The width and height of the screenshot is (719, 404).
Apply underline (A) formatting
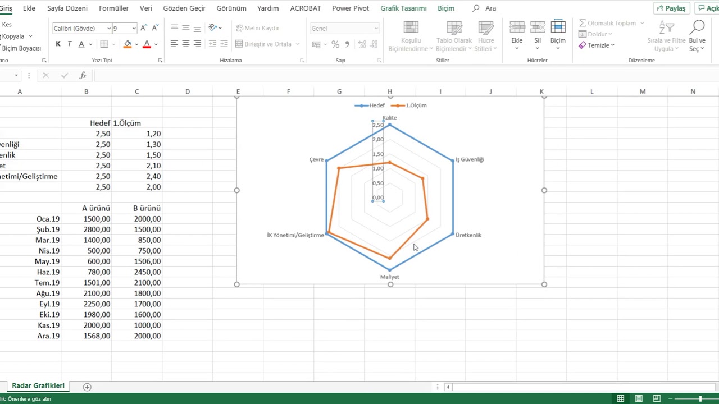point(81,44)
